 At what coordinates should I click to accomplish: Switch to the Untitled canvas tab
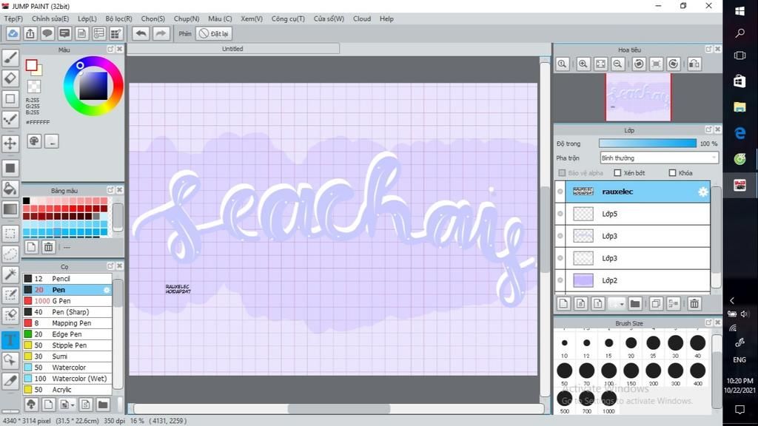pyautogui.click(x=232, y=49)
